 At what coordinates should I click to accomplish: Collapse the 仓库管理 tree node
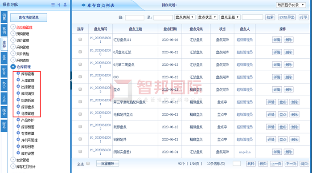tap(13, 67)
